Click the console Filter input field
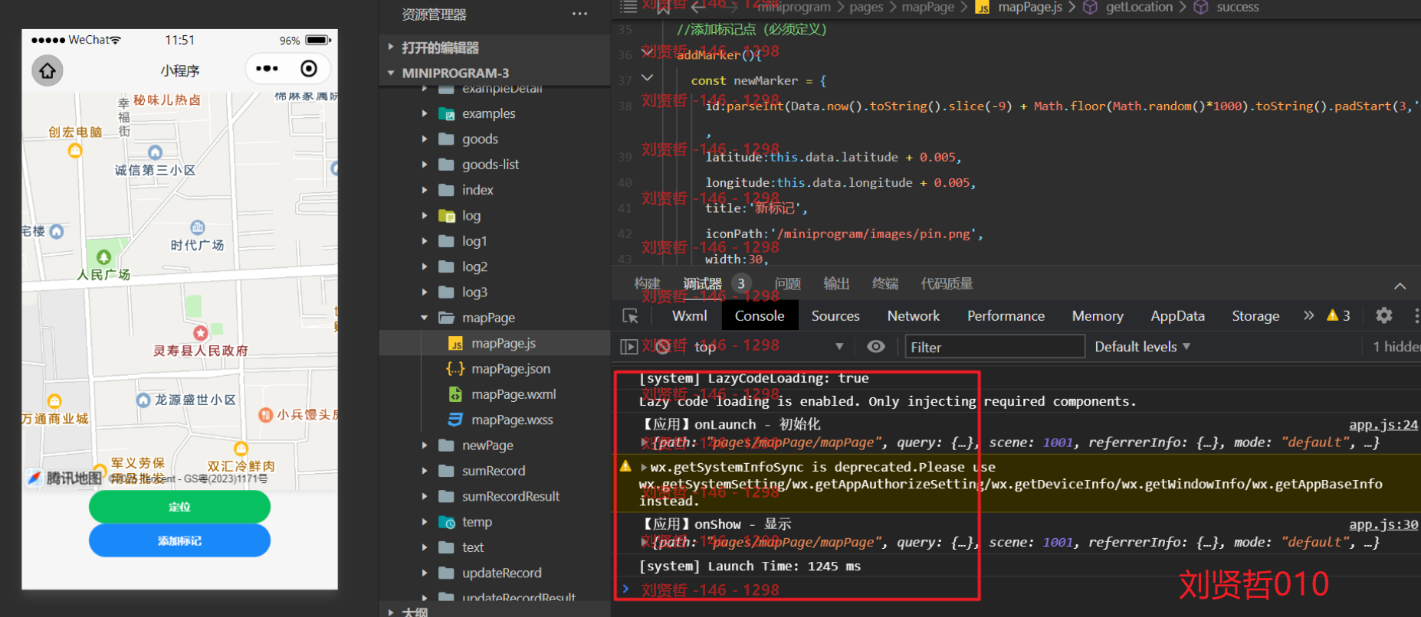Viewport: 1421px width, 617px height. 995,347
